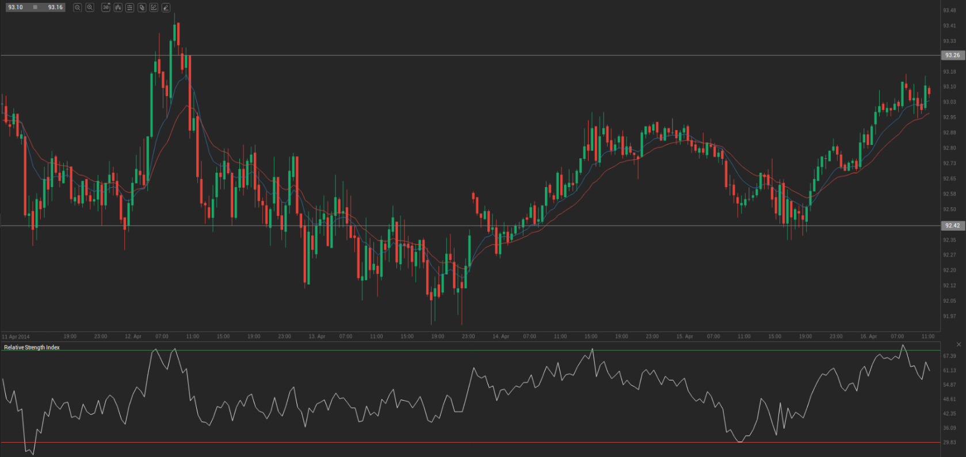
Task: Select the pencil drawing edit icon
Action: click(x=154, y=7)
